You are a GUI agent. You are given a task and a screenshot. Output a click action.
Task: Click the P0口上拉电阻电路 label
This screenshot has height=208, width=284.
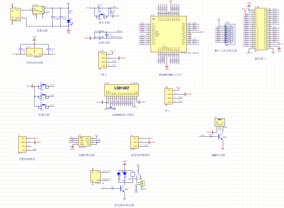(226, 51)
